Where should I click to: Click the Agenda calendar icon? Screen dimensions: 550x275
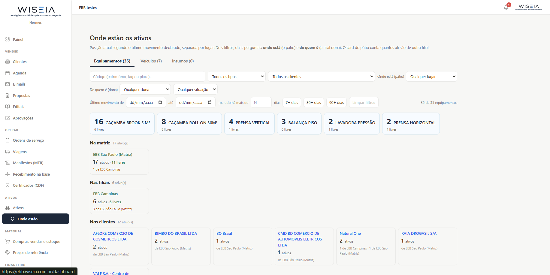coord(8,73)
